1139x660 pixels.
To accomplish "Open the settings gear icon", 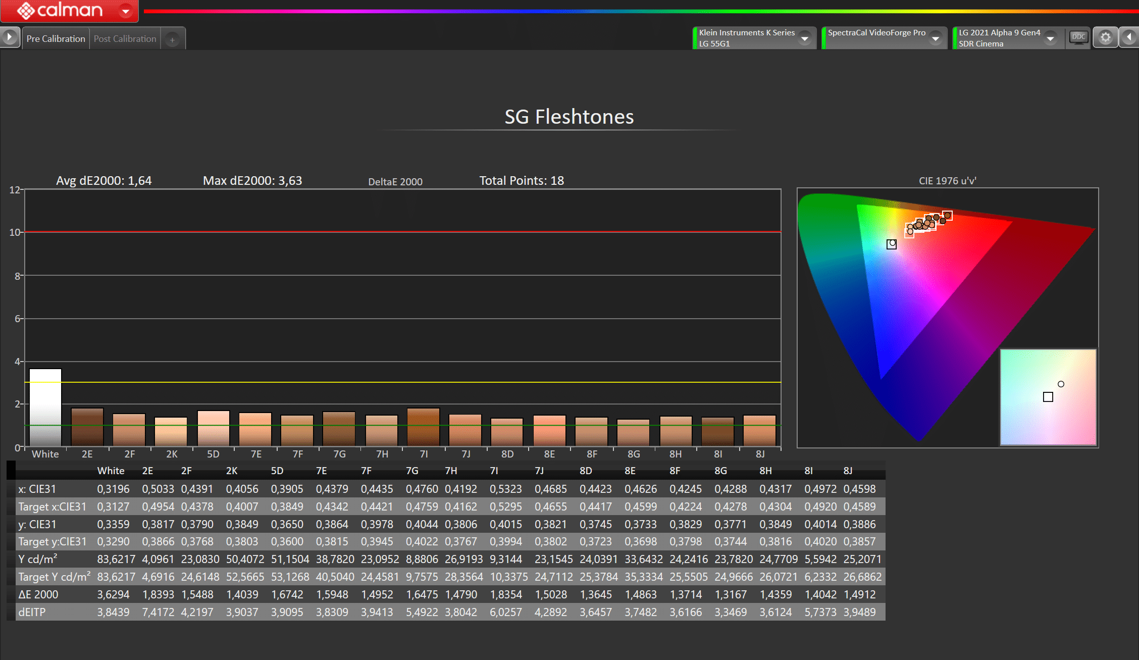I will tap(1105, 38).
